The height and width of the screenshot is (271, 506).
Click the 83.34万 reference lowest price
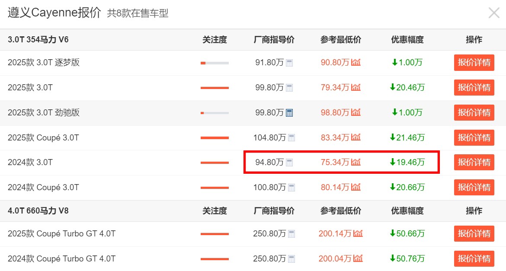click(x=335, y=137)
